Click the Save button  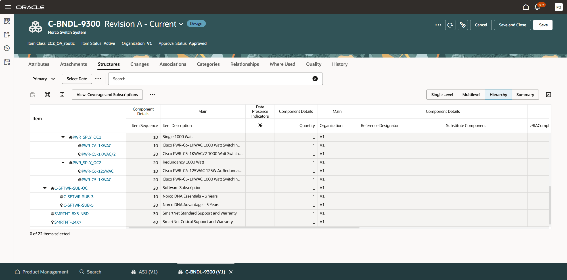tap(543, 25)
